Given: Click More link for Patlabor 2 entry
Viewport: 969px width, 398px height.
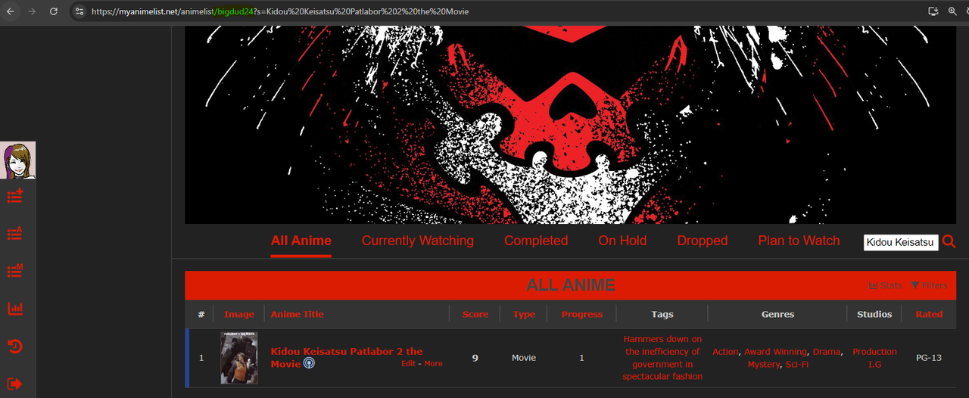Looking at the screenshot, I should pyautogui.click(x=434, y=364).
